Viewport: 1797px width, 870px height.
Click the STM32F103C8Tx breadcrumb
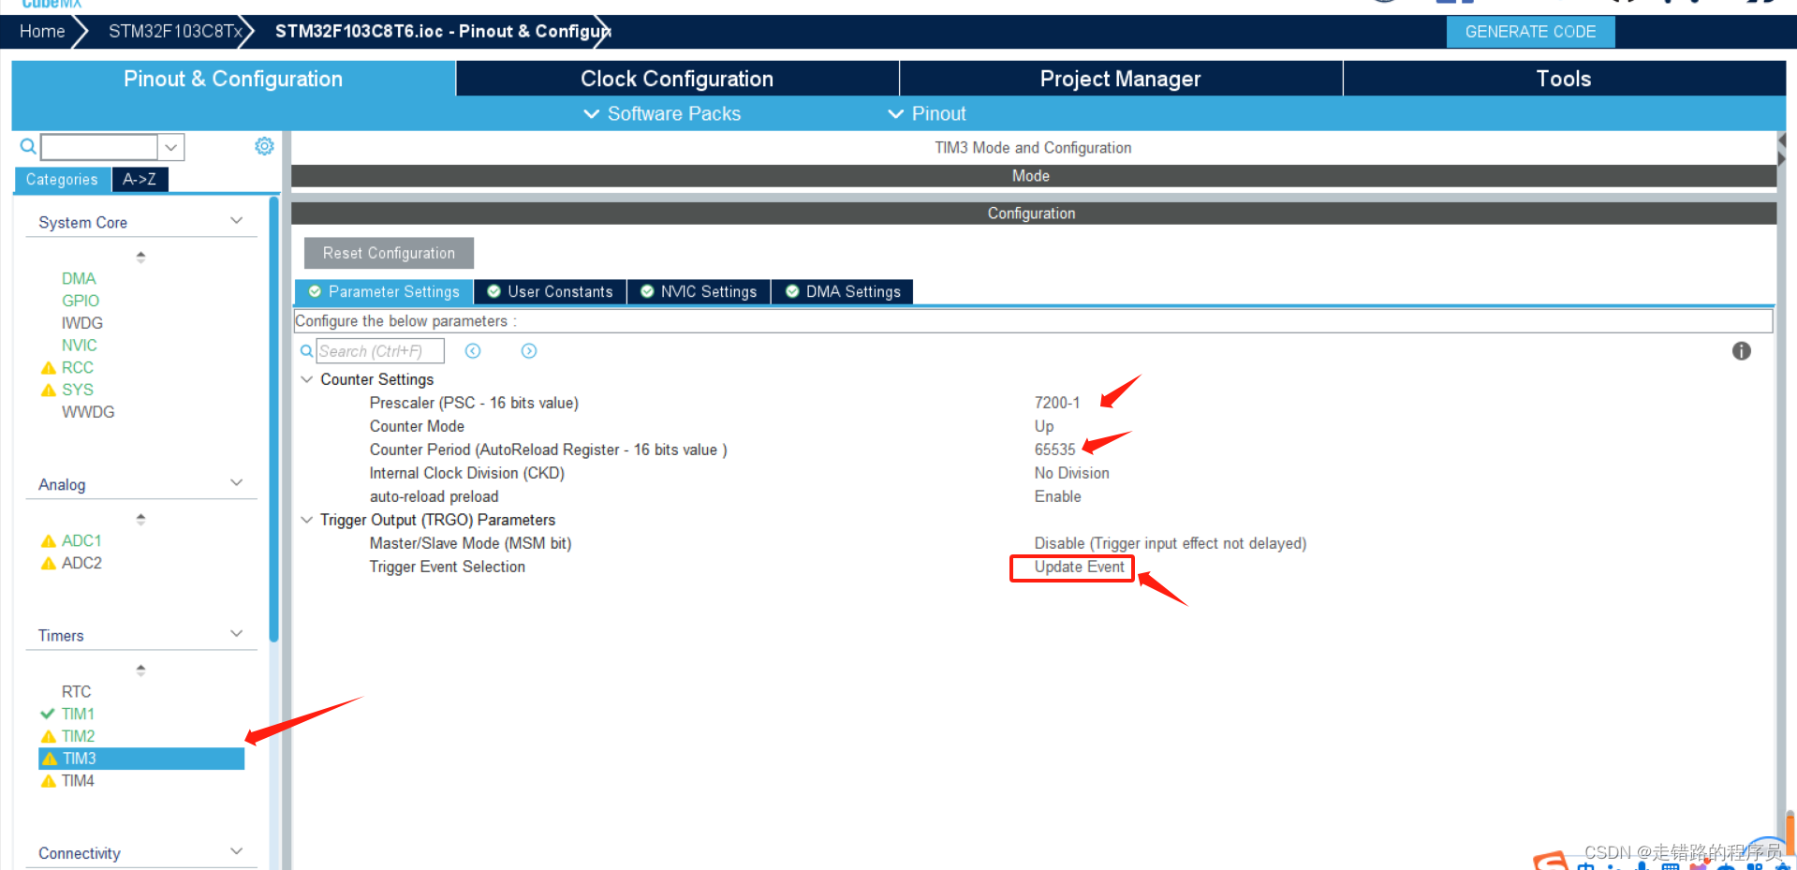(175, 31)
